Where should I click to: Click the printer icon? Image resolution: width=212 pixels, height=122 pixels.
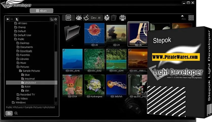(x=123, y=18)
